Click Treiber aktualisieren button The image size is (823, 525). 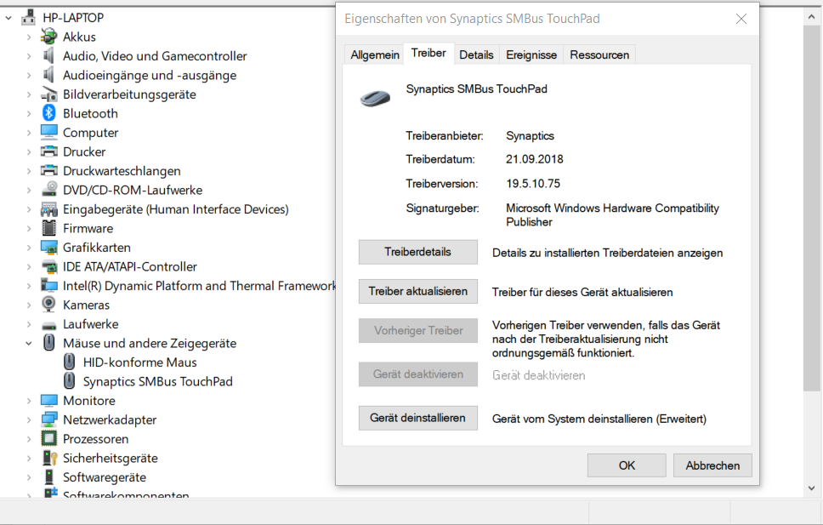(417, 291)
